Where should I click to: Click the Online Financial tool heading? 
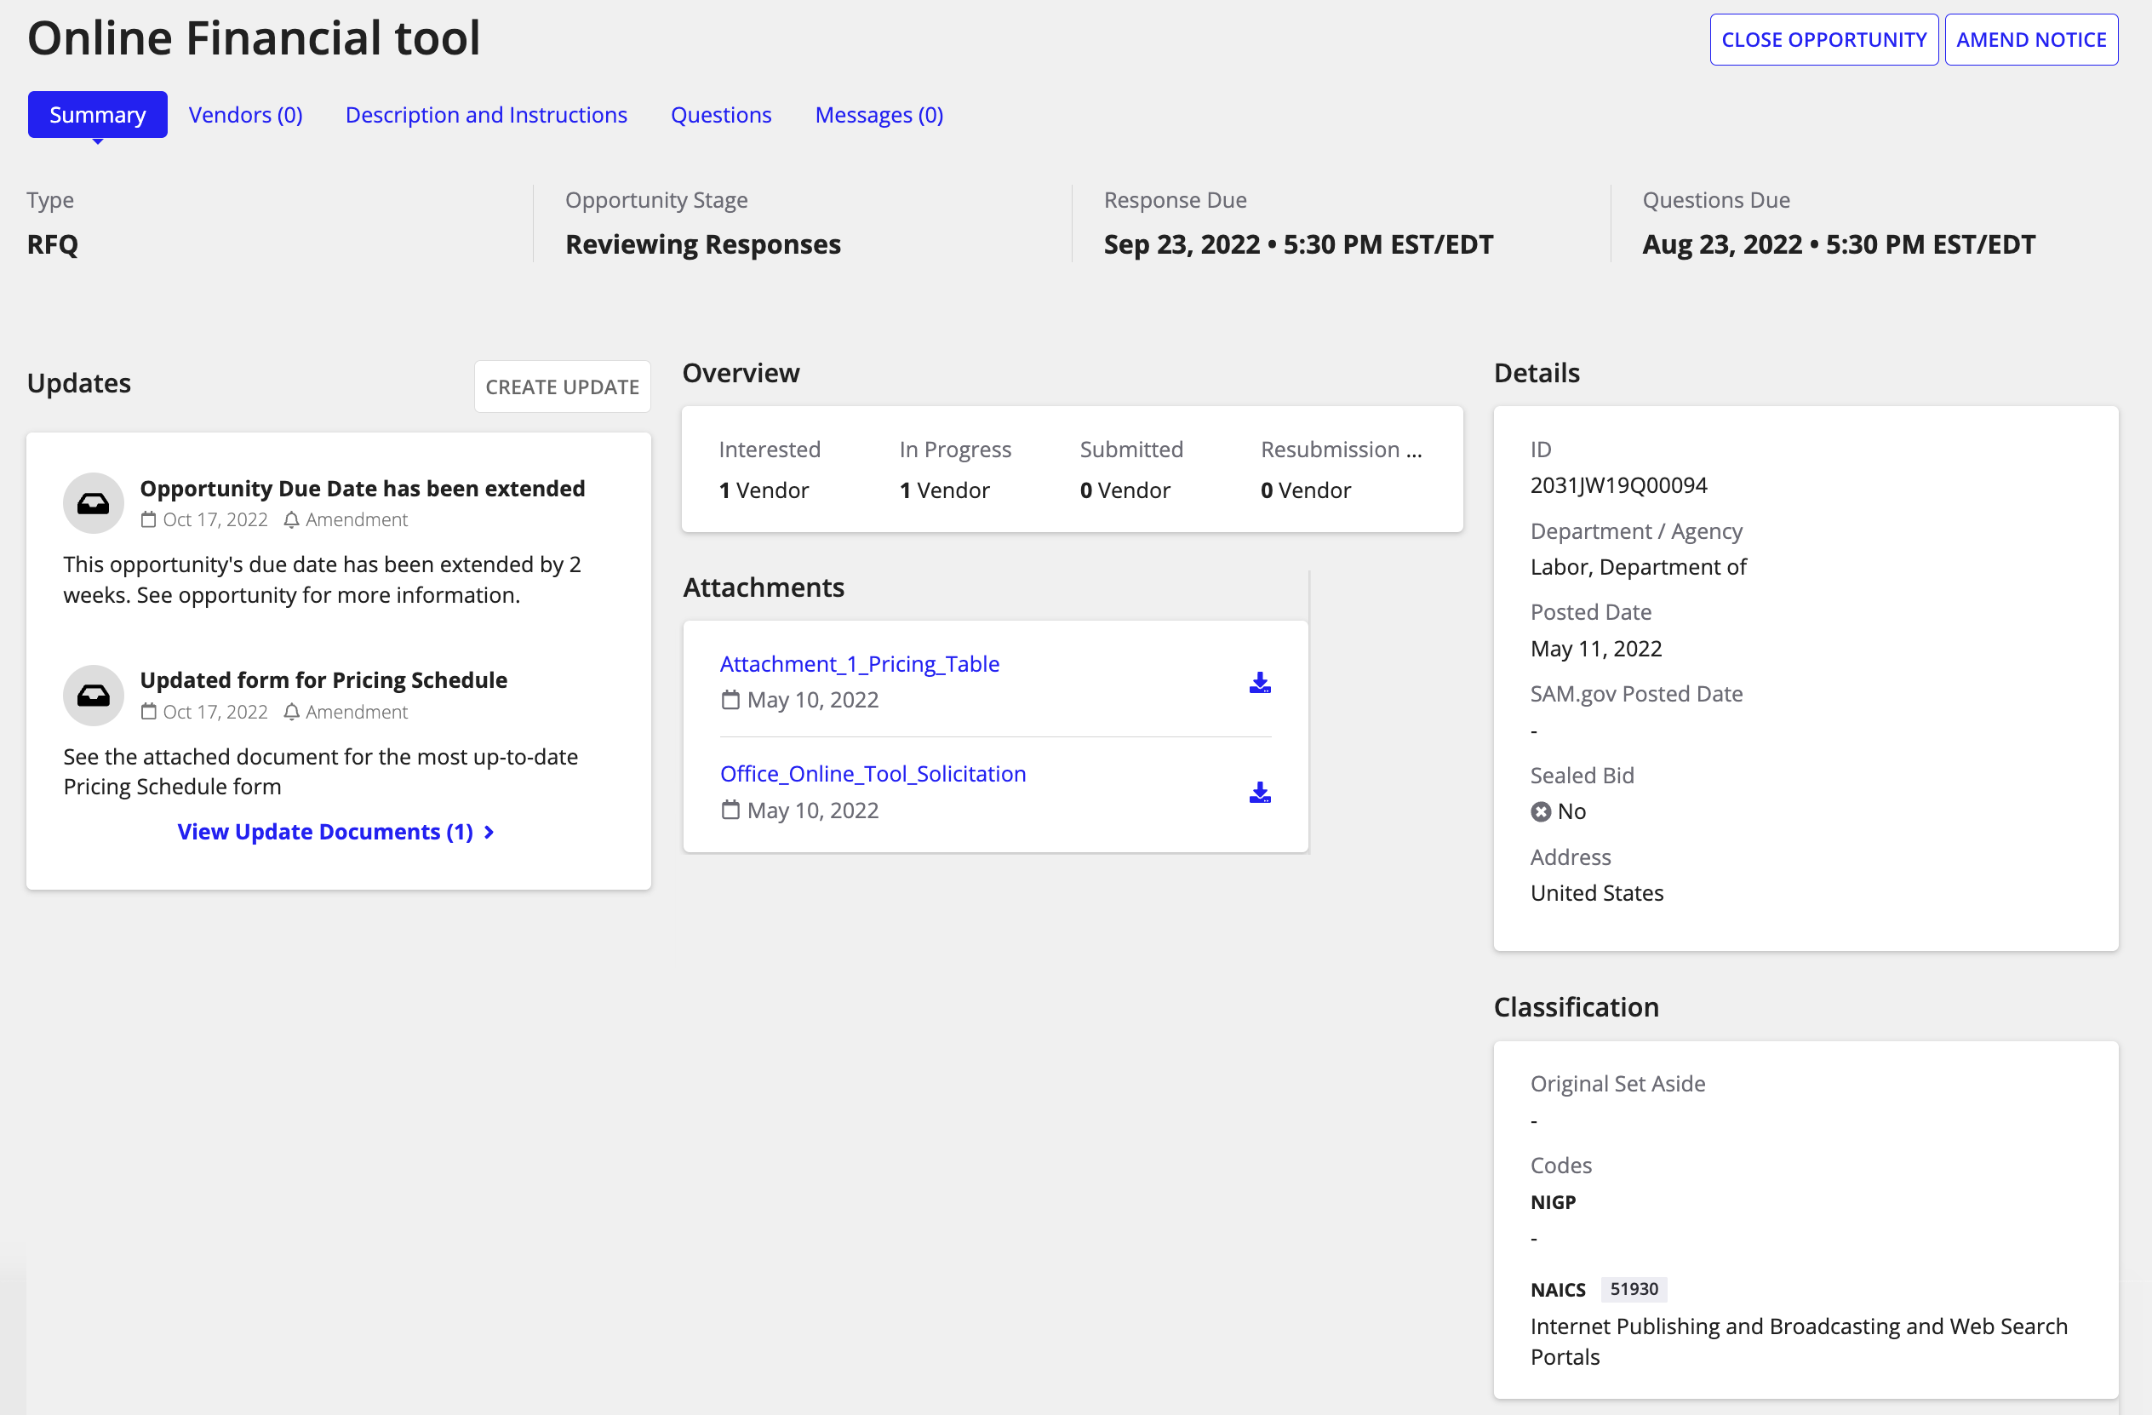tap(254, 38)
